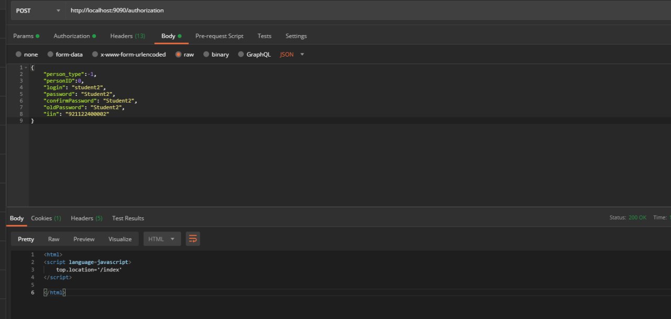Click the closing </html> tag in response

click(x=55, y=293)
